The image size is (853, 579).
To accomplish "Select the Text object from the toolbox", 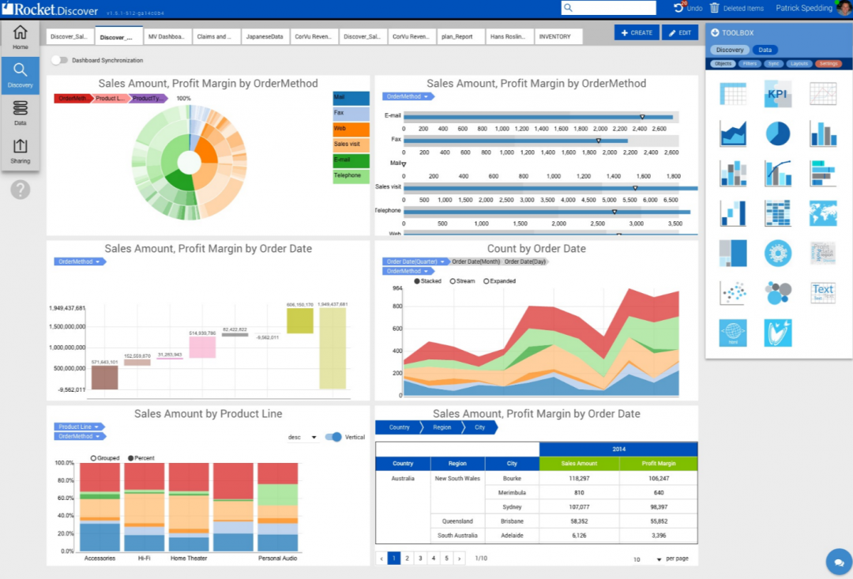I will pyautogui.click(x=823, y=293).
